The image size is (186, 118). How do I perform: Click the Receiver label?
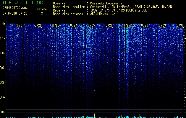click(60, 10)
